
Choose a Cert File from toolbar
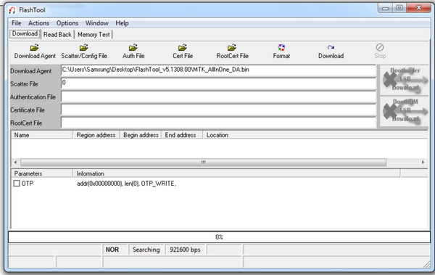[x=183, y=52]
